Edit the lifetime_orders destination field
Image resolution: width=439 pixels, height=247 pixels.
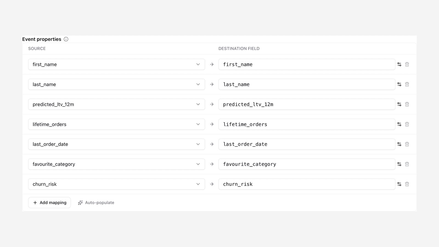307,124
